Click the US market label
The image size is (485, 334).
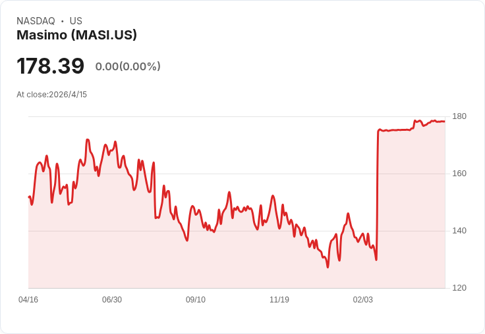click(x=76, y=21)
